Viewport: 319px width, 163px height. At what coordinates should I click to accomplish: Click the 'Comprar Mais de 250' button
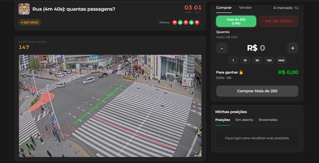pos(257,91)
